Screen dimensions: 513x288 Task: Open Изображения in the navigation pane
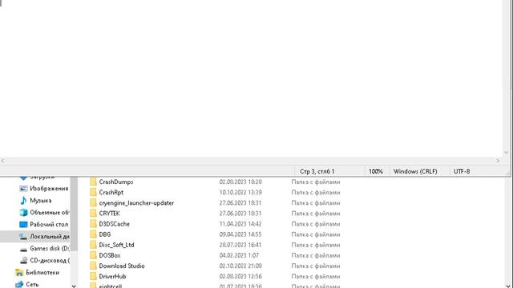49,189
